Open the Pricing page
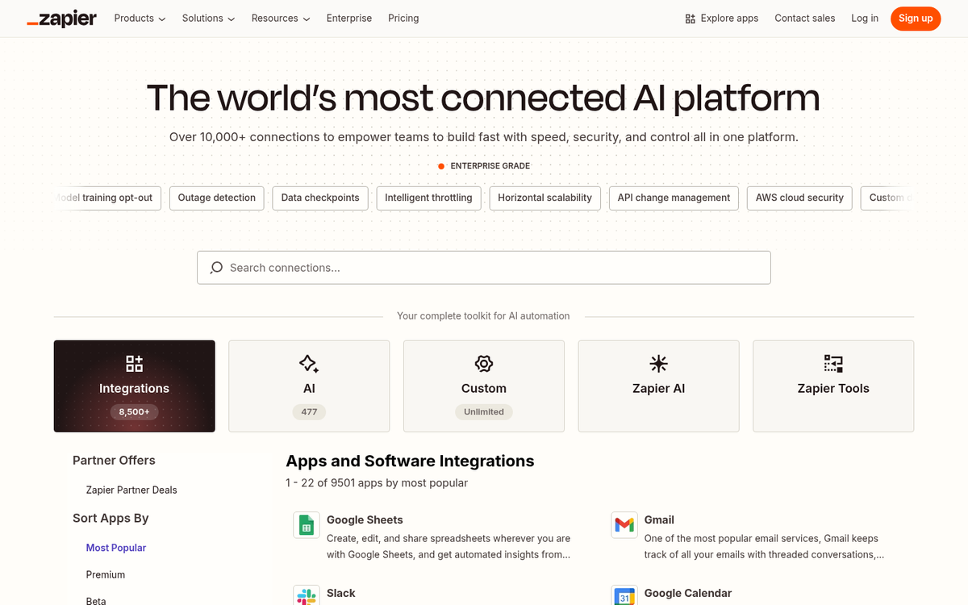The height and width of the screenshot is (605, 968). pyautogui.click(x=403, y=19)
